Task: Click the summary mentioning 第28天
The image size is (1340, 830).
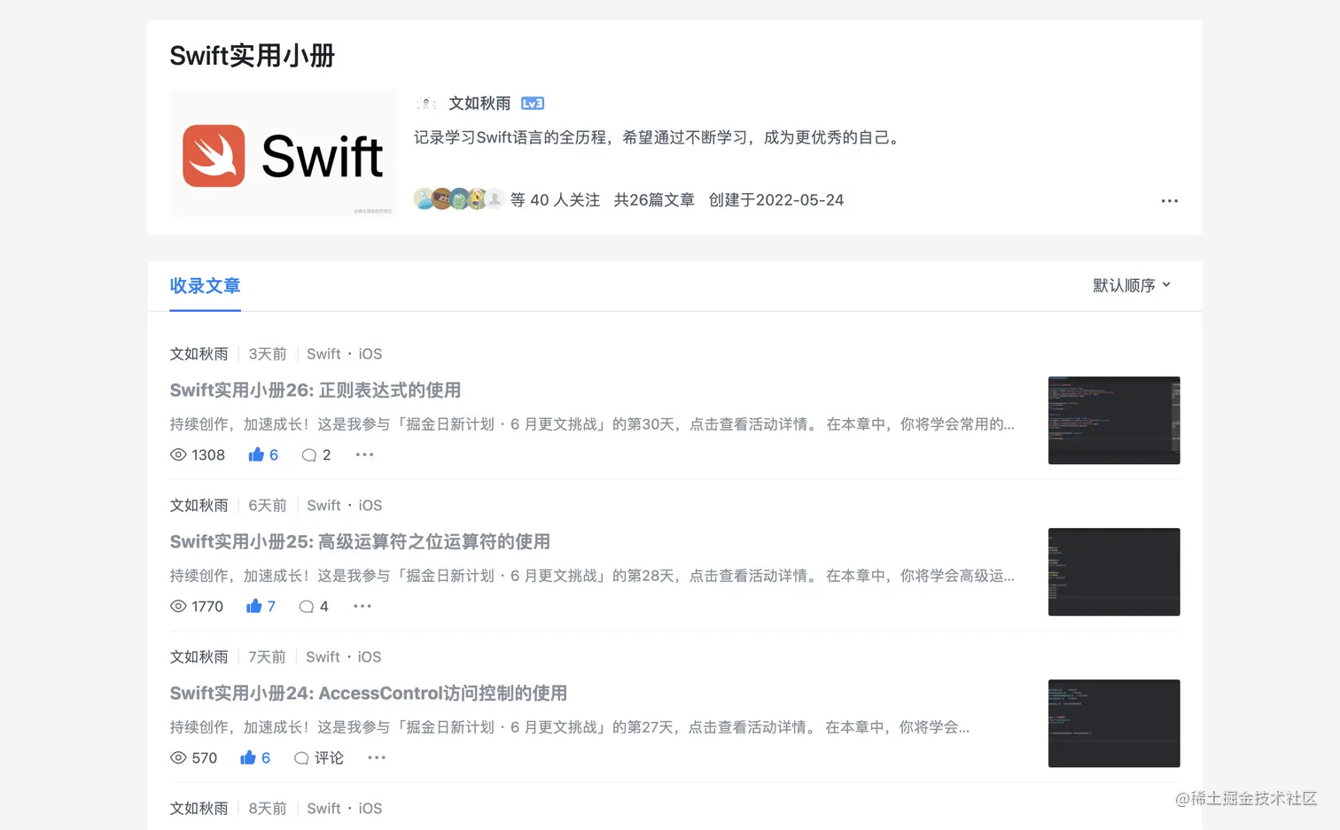Action: (592, 576)
